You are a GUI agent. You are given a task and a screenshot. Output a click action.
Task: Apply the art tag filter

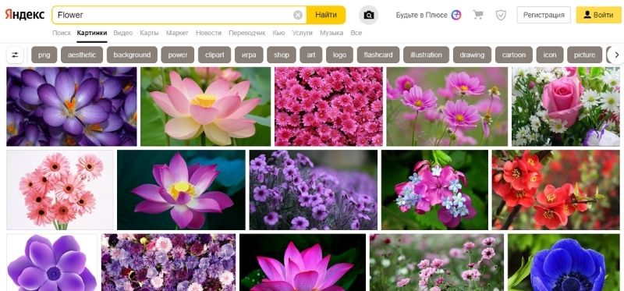click(311, 55)
